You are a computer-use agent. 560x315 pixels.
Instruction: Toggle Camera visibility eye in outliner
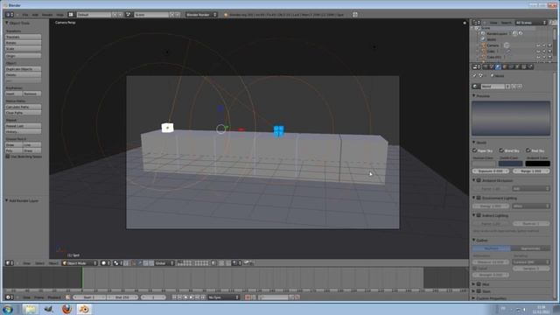coord(538,45)
